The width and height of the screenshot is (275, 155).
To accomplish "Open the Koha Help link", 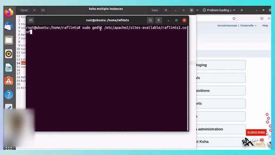I will [265, 26].
